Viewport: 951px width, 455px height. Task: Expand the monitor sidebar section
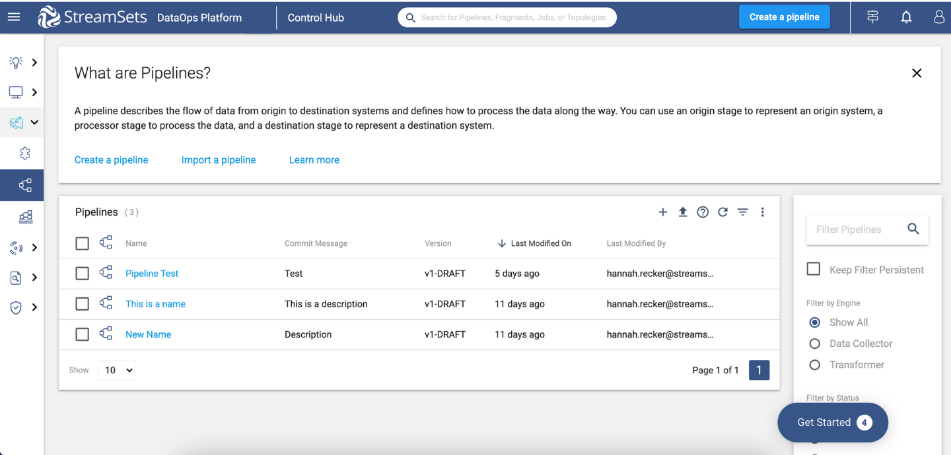pyautogui.click(x=22, y=92)
